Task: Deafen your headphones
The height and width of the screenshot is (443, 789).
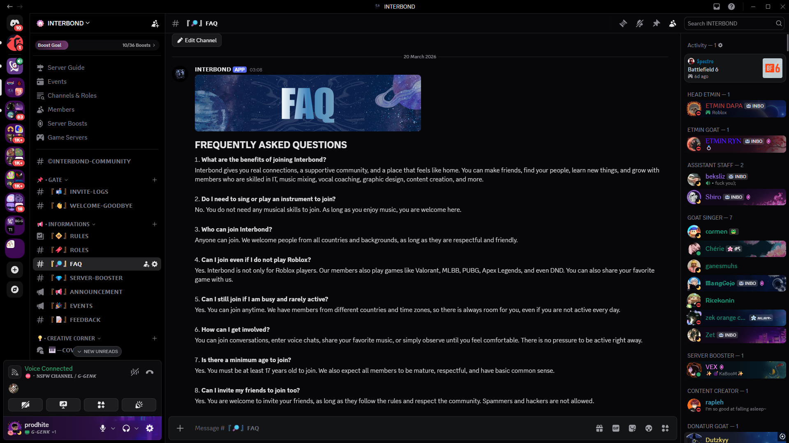Action: (x=126, y=428)
